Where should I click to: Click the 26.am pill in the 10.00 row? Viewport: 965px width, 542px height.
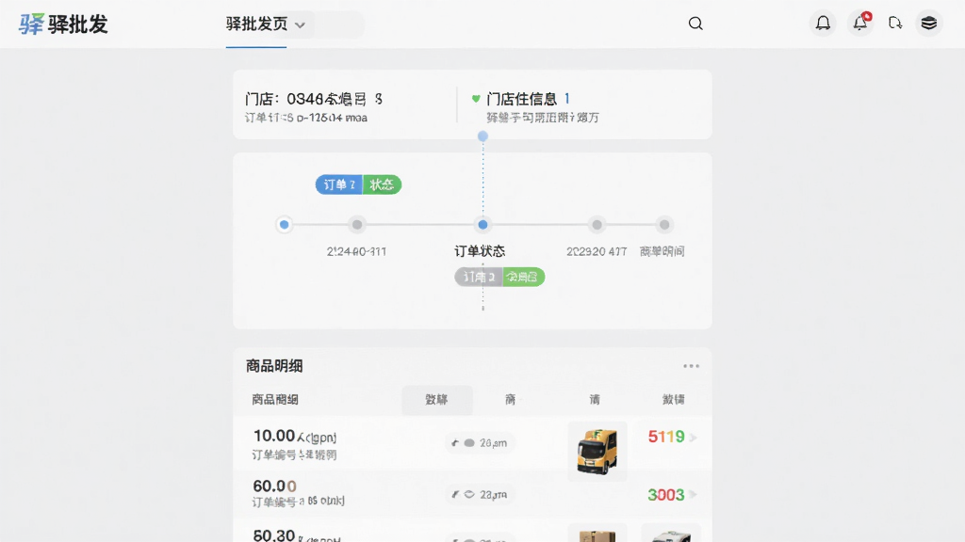(x=480, y=443)
